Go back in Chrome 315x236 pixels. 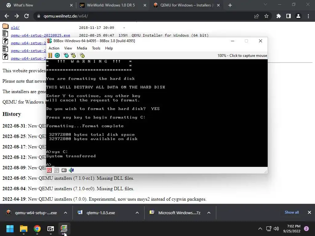(x=7, y=16)
